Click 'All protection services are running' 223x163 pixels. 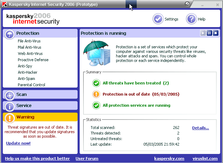click(x=136, y=105)
